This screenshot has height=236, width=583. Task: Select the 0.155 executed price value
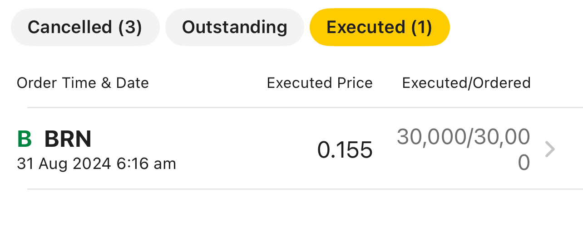(x=345, y=150)
